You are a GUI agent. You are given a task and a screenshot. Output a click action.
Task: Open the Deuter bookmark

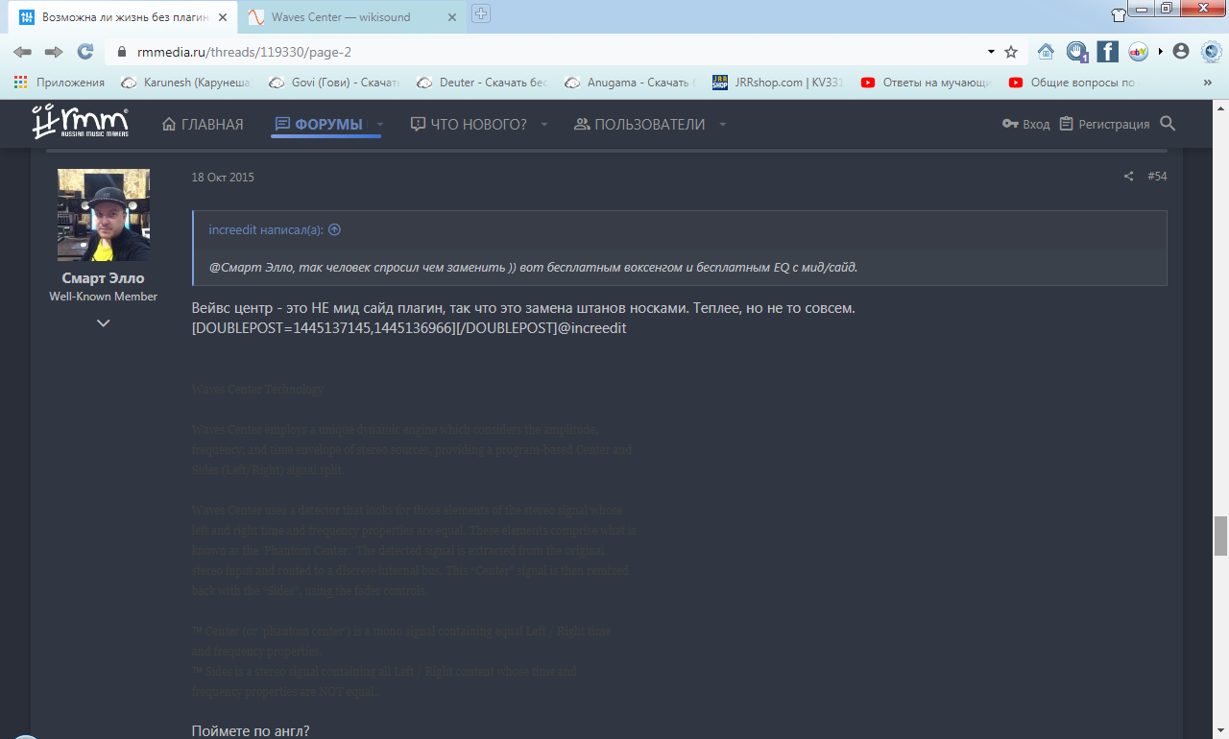482,83
